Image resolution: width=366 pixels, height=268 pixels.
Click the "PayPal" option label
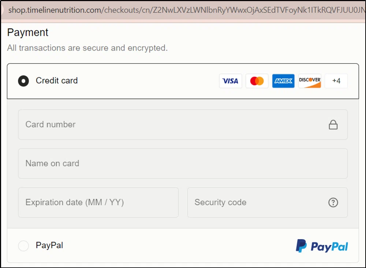click(x=49, y=246)
